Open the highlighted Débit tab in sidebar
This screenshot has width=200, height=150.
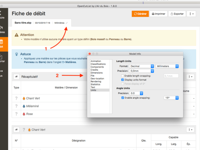click(x=4, y=44)
